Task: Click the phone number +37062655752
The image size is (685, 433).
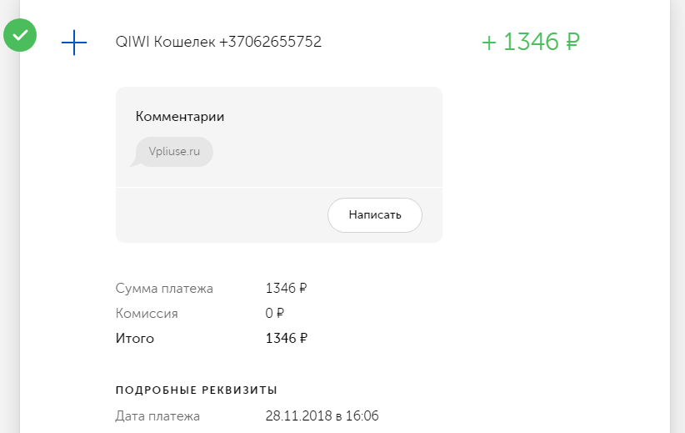Action: (x=270, y=42)
